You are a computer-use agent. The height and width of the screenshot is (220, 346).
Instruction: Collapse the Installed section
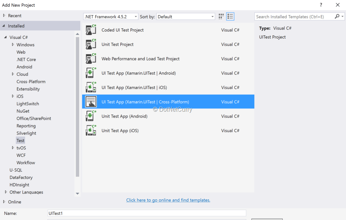(x=4, y=26)
